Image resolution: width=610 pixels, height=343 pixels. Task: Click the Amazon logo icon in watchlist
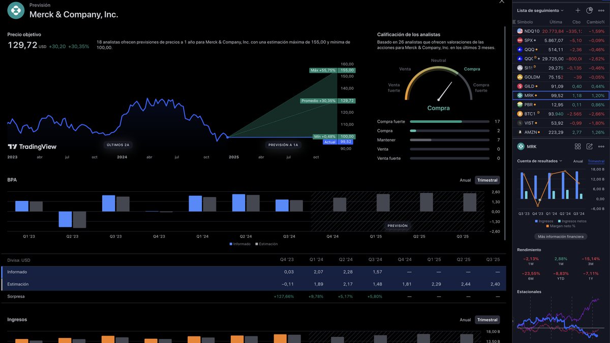click(x=520, y=132)
